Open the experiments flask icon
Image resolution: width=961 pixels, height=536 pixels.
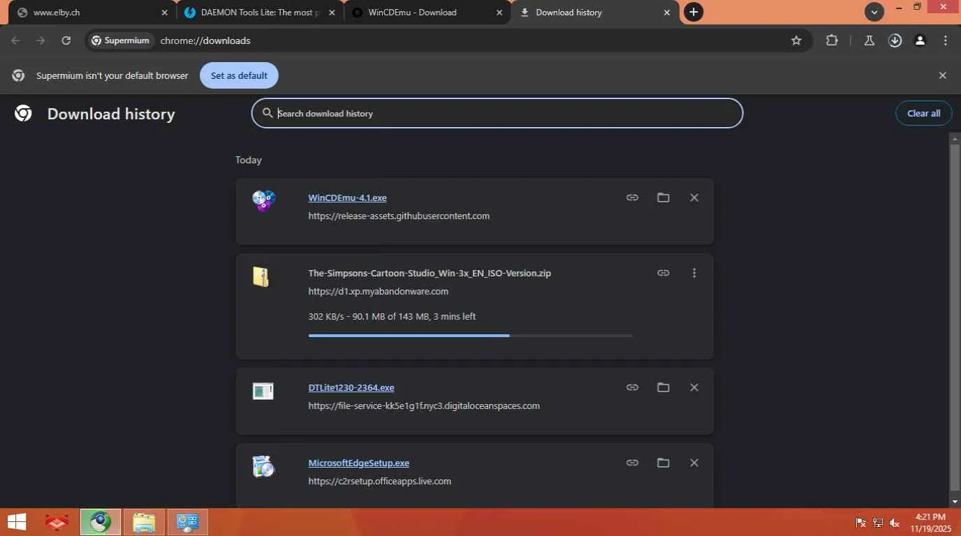[x=870, y=40]
